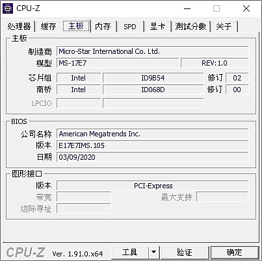Click the empty LPCIO vendor field
This screenshot has width=262, height=261.
(79, 103)
